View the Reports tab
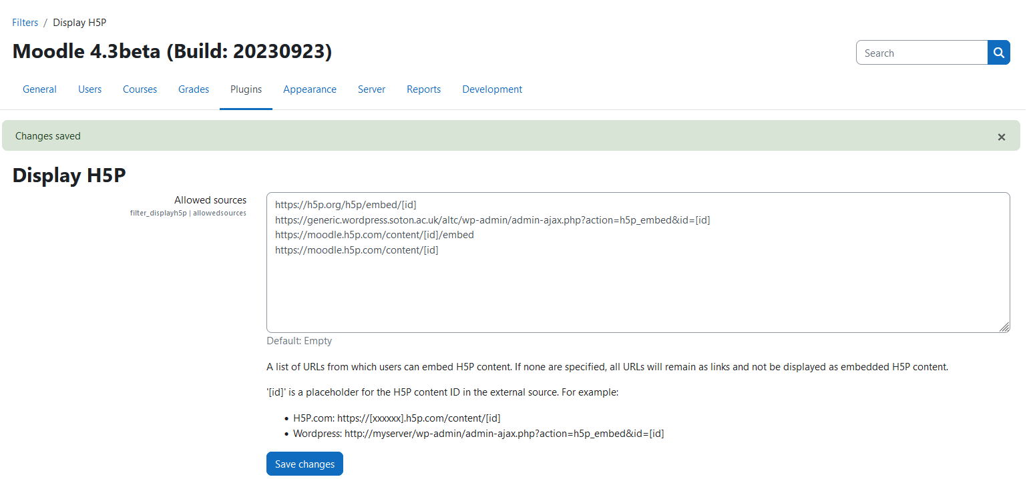1035x479 pixels. click(x=423, y=89)
